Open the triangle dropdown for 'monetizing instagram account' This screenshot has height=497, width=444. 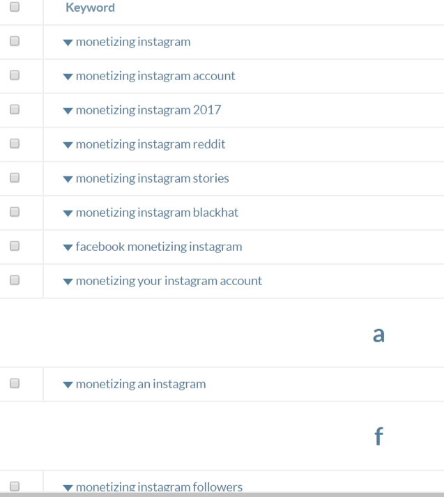pyautogui.click(x=68, y=77)
